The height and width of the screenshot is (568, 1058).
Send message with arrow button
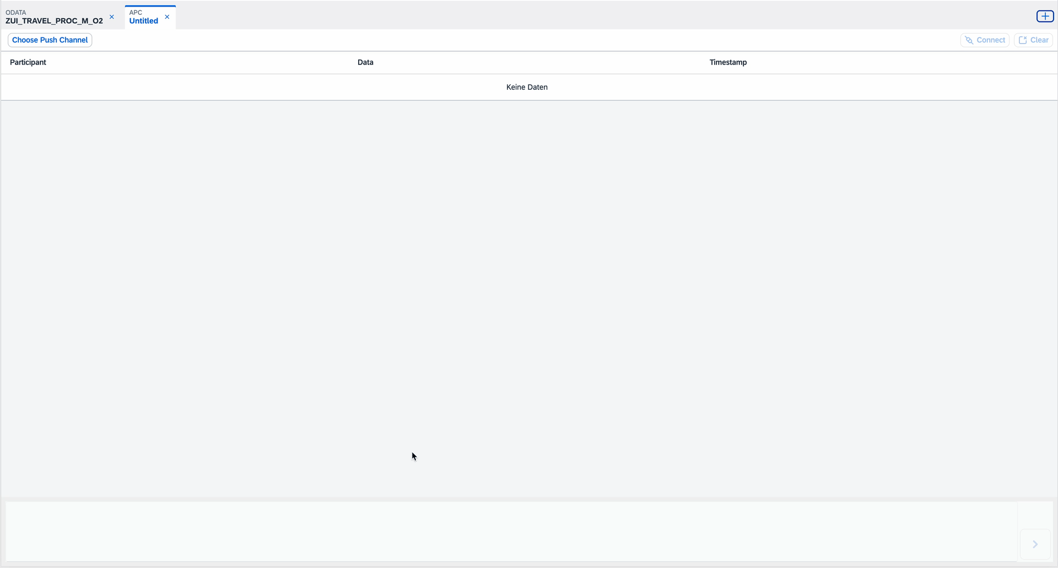tap(1035, 544)
